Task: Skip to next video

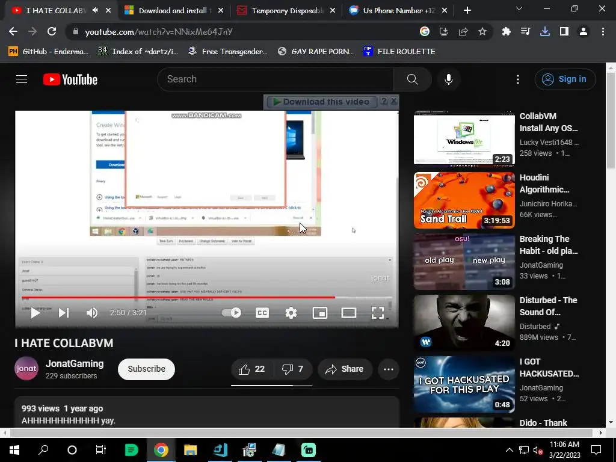Action: (64, 313)
